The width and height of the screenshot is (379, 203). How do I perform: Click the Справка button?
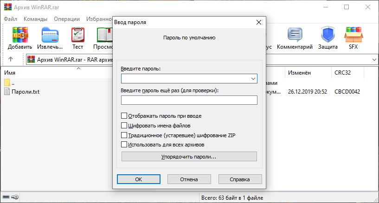[x=240, y=179]
